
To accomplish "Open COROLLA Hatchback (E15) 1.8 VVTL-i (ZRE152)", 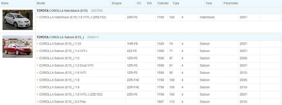I will [73, 17].
